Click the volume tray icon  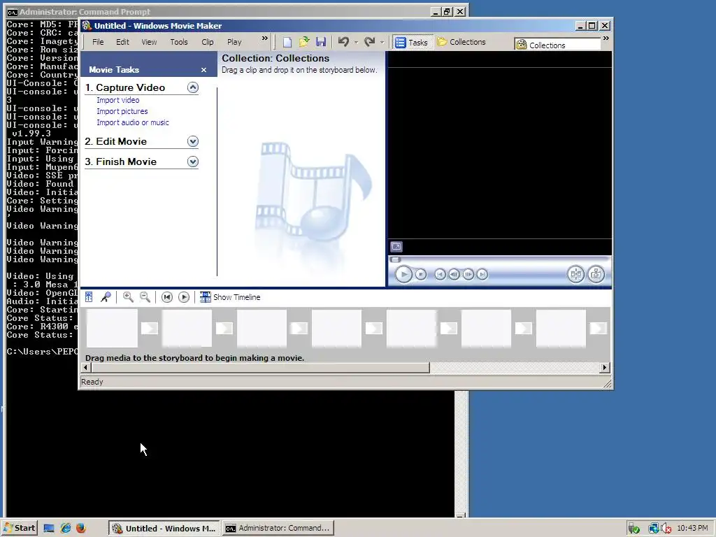tap(666, 529)
